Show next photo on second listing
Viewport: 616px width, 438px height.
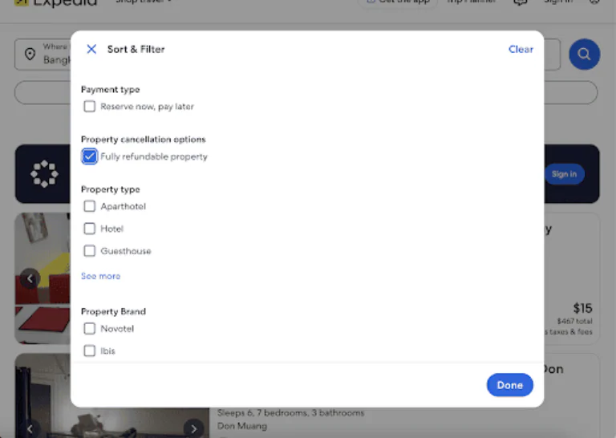[192, 428]
